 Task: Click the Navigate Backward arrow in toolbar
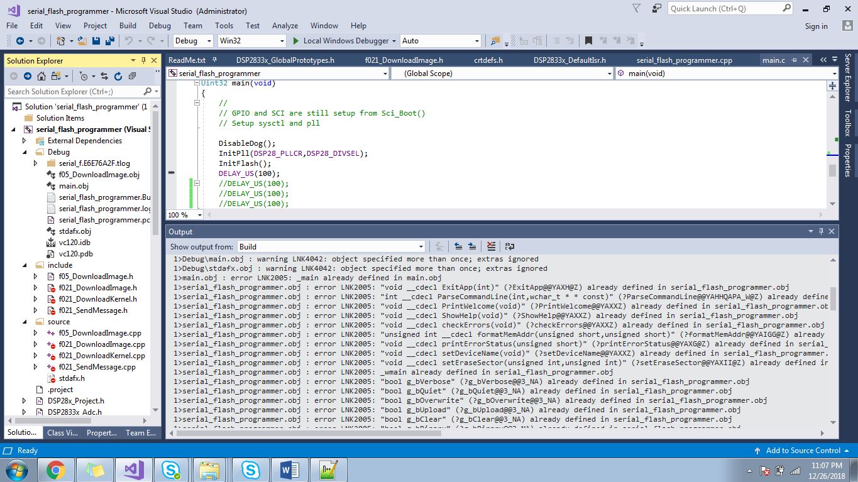(x=19, y=41)
